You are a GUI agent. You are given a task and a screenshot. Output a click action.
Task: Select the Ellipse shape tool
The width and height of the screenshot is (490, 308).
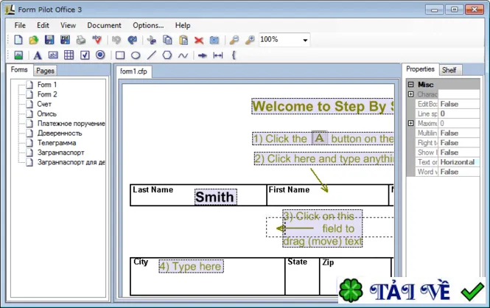coord(136,55)
